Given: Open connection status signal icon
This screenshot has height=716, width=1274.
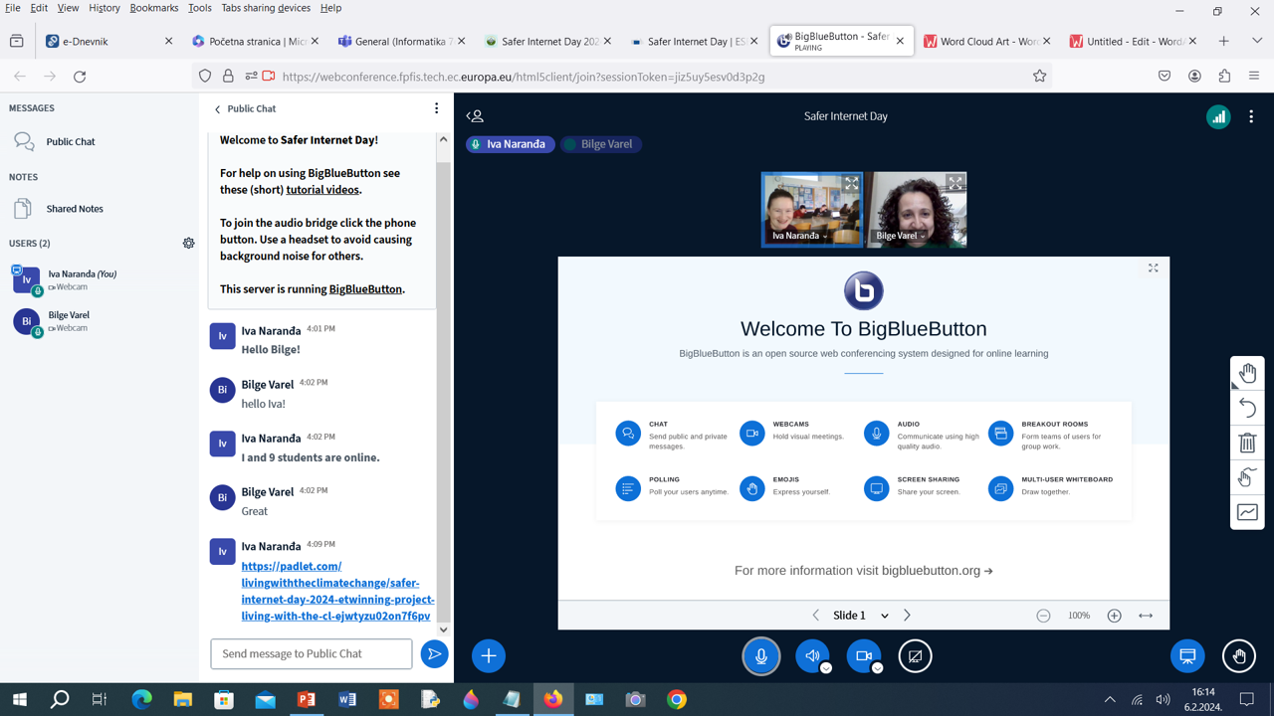Looking at the screenshot, I should 1218,116.
